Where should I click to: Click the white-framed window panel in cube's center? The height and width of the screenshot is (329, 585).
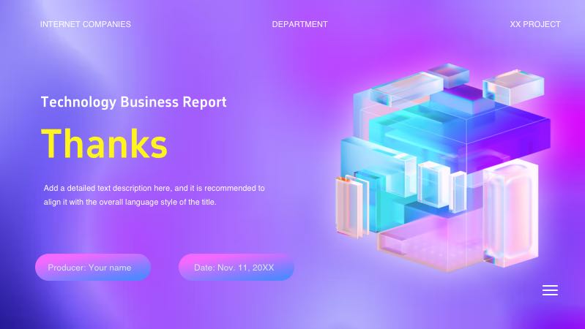point(431,183)
